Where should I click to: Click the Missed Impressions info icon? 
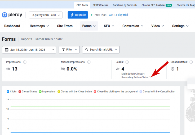click(x=89, y=62)
